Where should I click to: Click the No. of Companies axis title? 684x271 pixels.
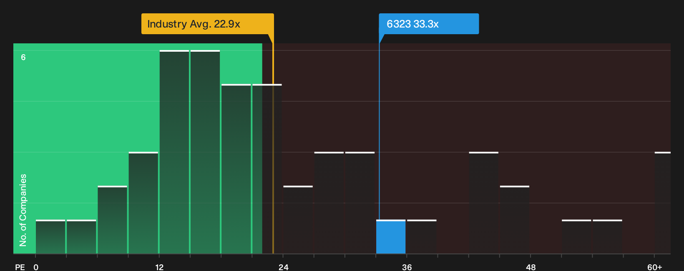23,210
